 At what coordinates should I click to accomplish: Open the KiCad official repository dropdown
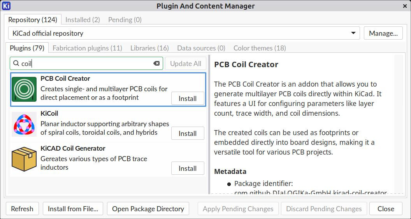184,33
